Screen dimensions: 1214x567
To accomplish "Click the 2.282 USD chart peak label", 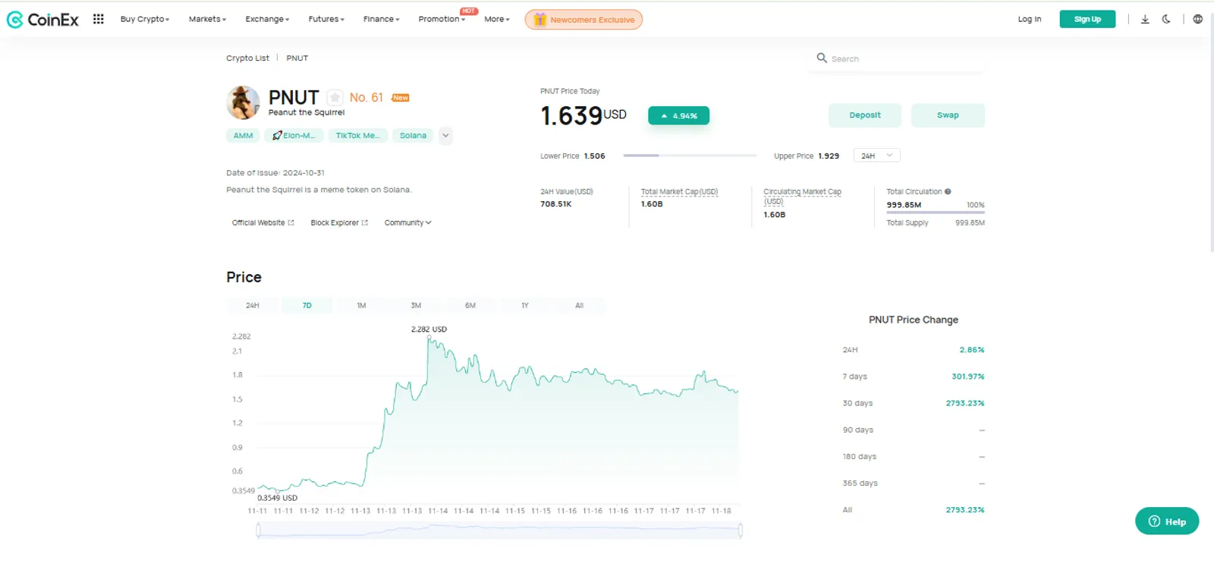I will [x=429, y=329].
